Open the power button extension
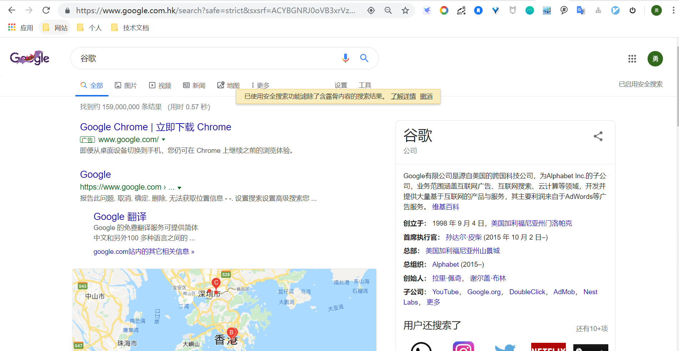 (x=633, y=10)
